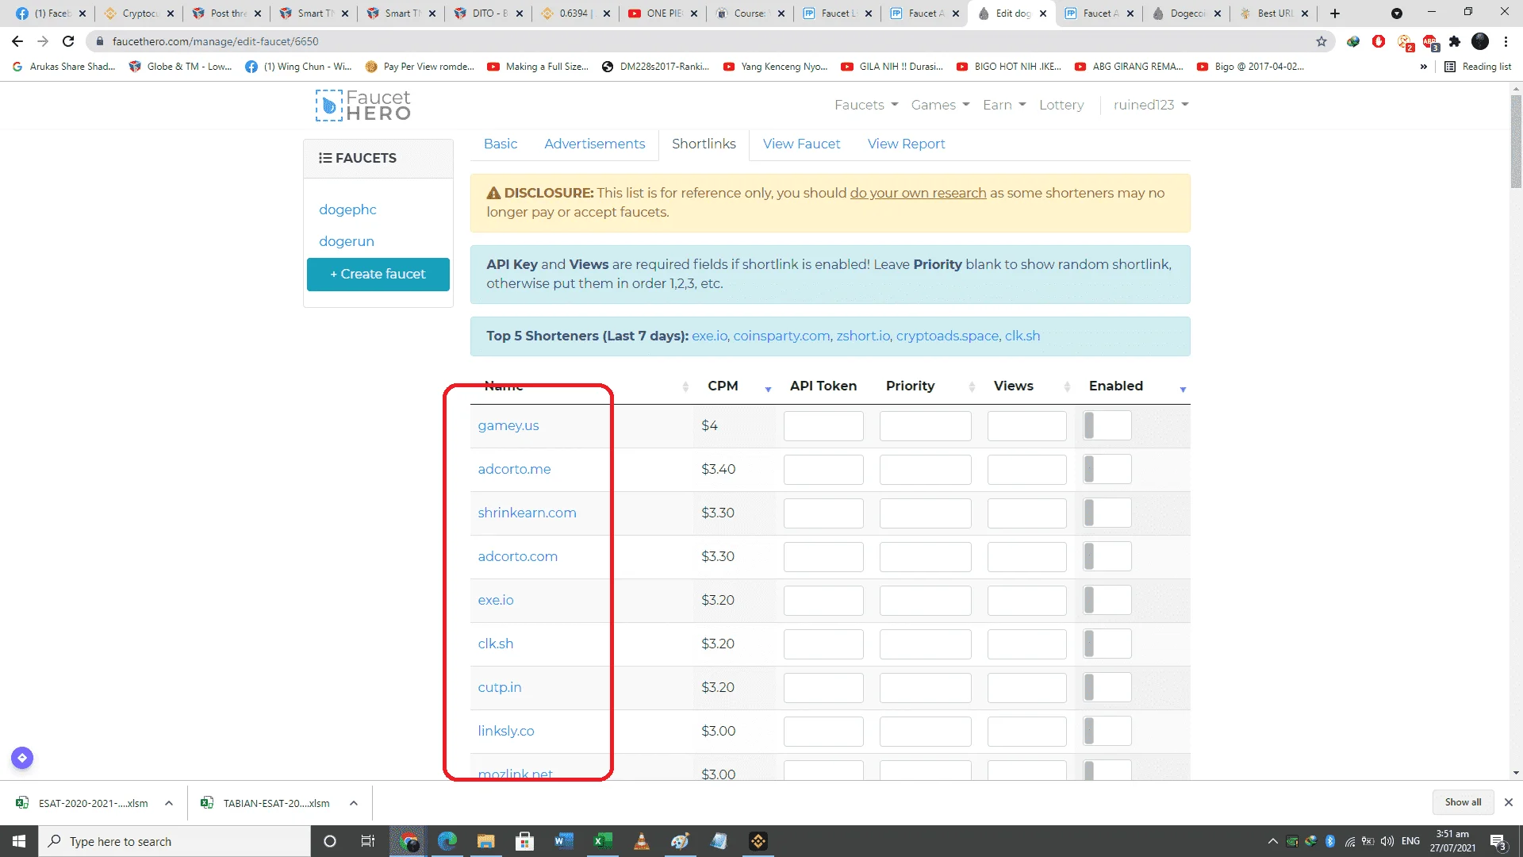Viewport: 1523px width, 857px height.
Task: Open Excel from the taskbar
Action: click(603, 841)
